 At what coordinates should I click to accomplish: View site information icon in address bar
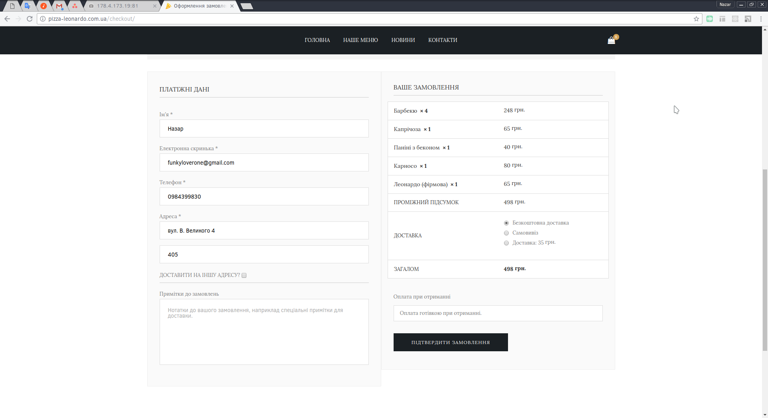(x=43, y=19)
